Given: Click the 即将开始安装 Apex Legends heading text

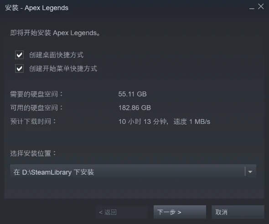Looking at the screenshot, I should pos(55,33).
